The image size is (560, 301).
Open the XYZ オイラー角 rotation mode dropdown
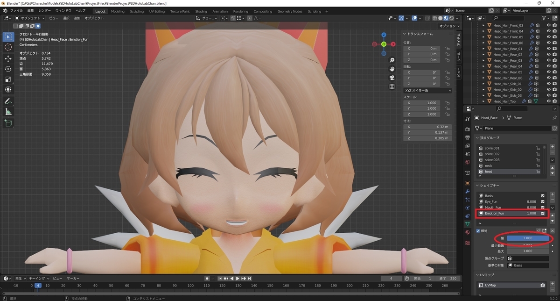tap(427, 90)
